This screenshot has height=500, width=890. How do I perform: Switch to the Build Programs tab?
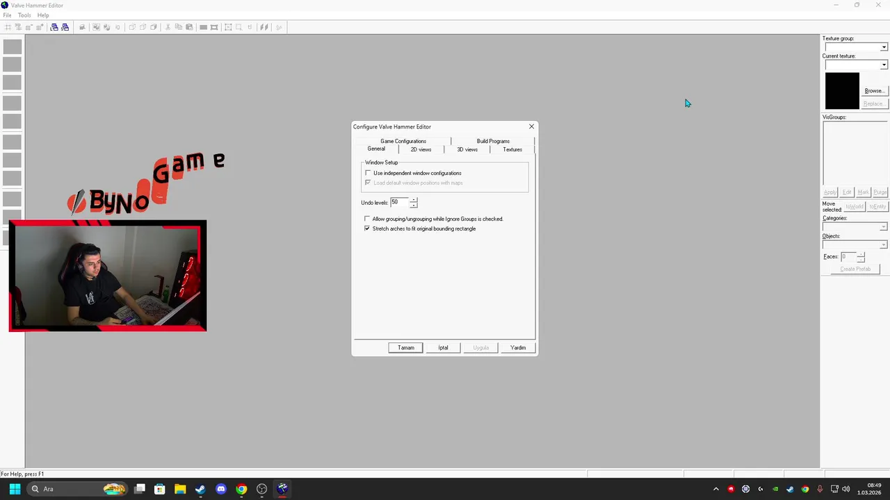pos(493,141)
